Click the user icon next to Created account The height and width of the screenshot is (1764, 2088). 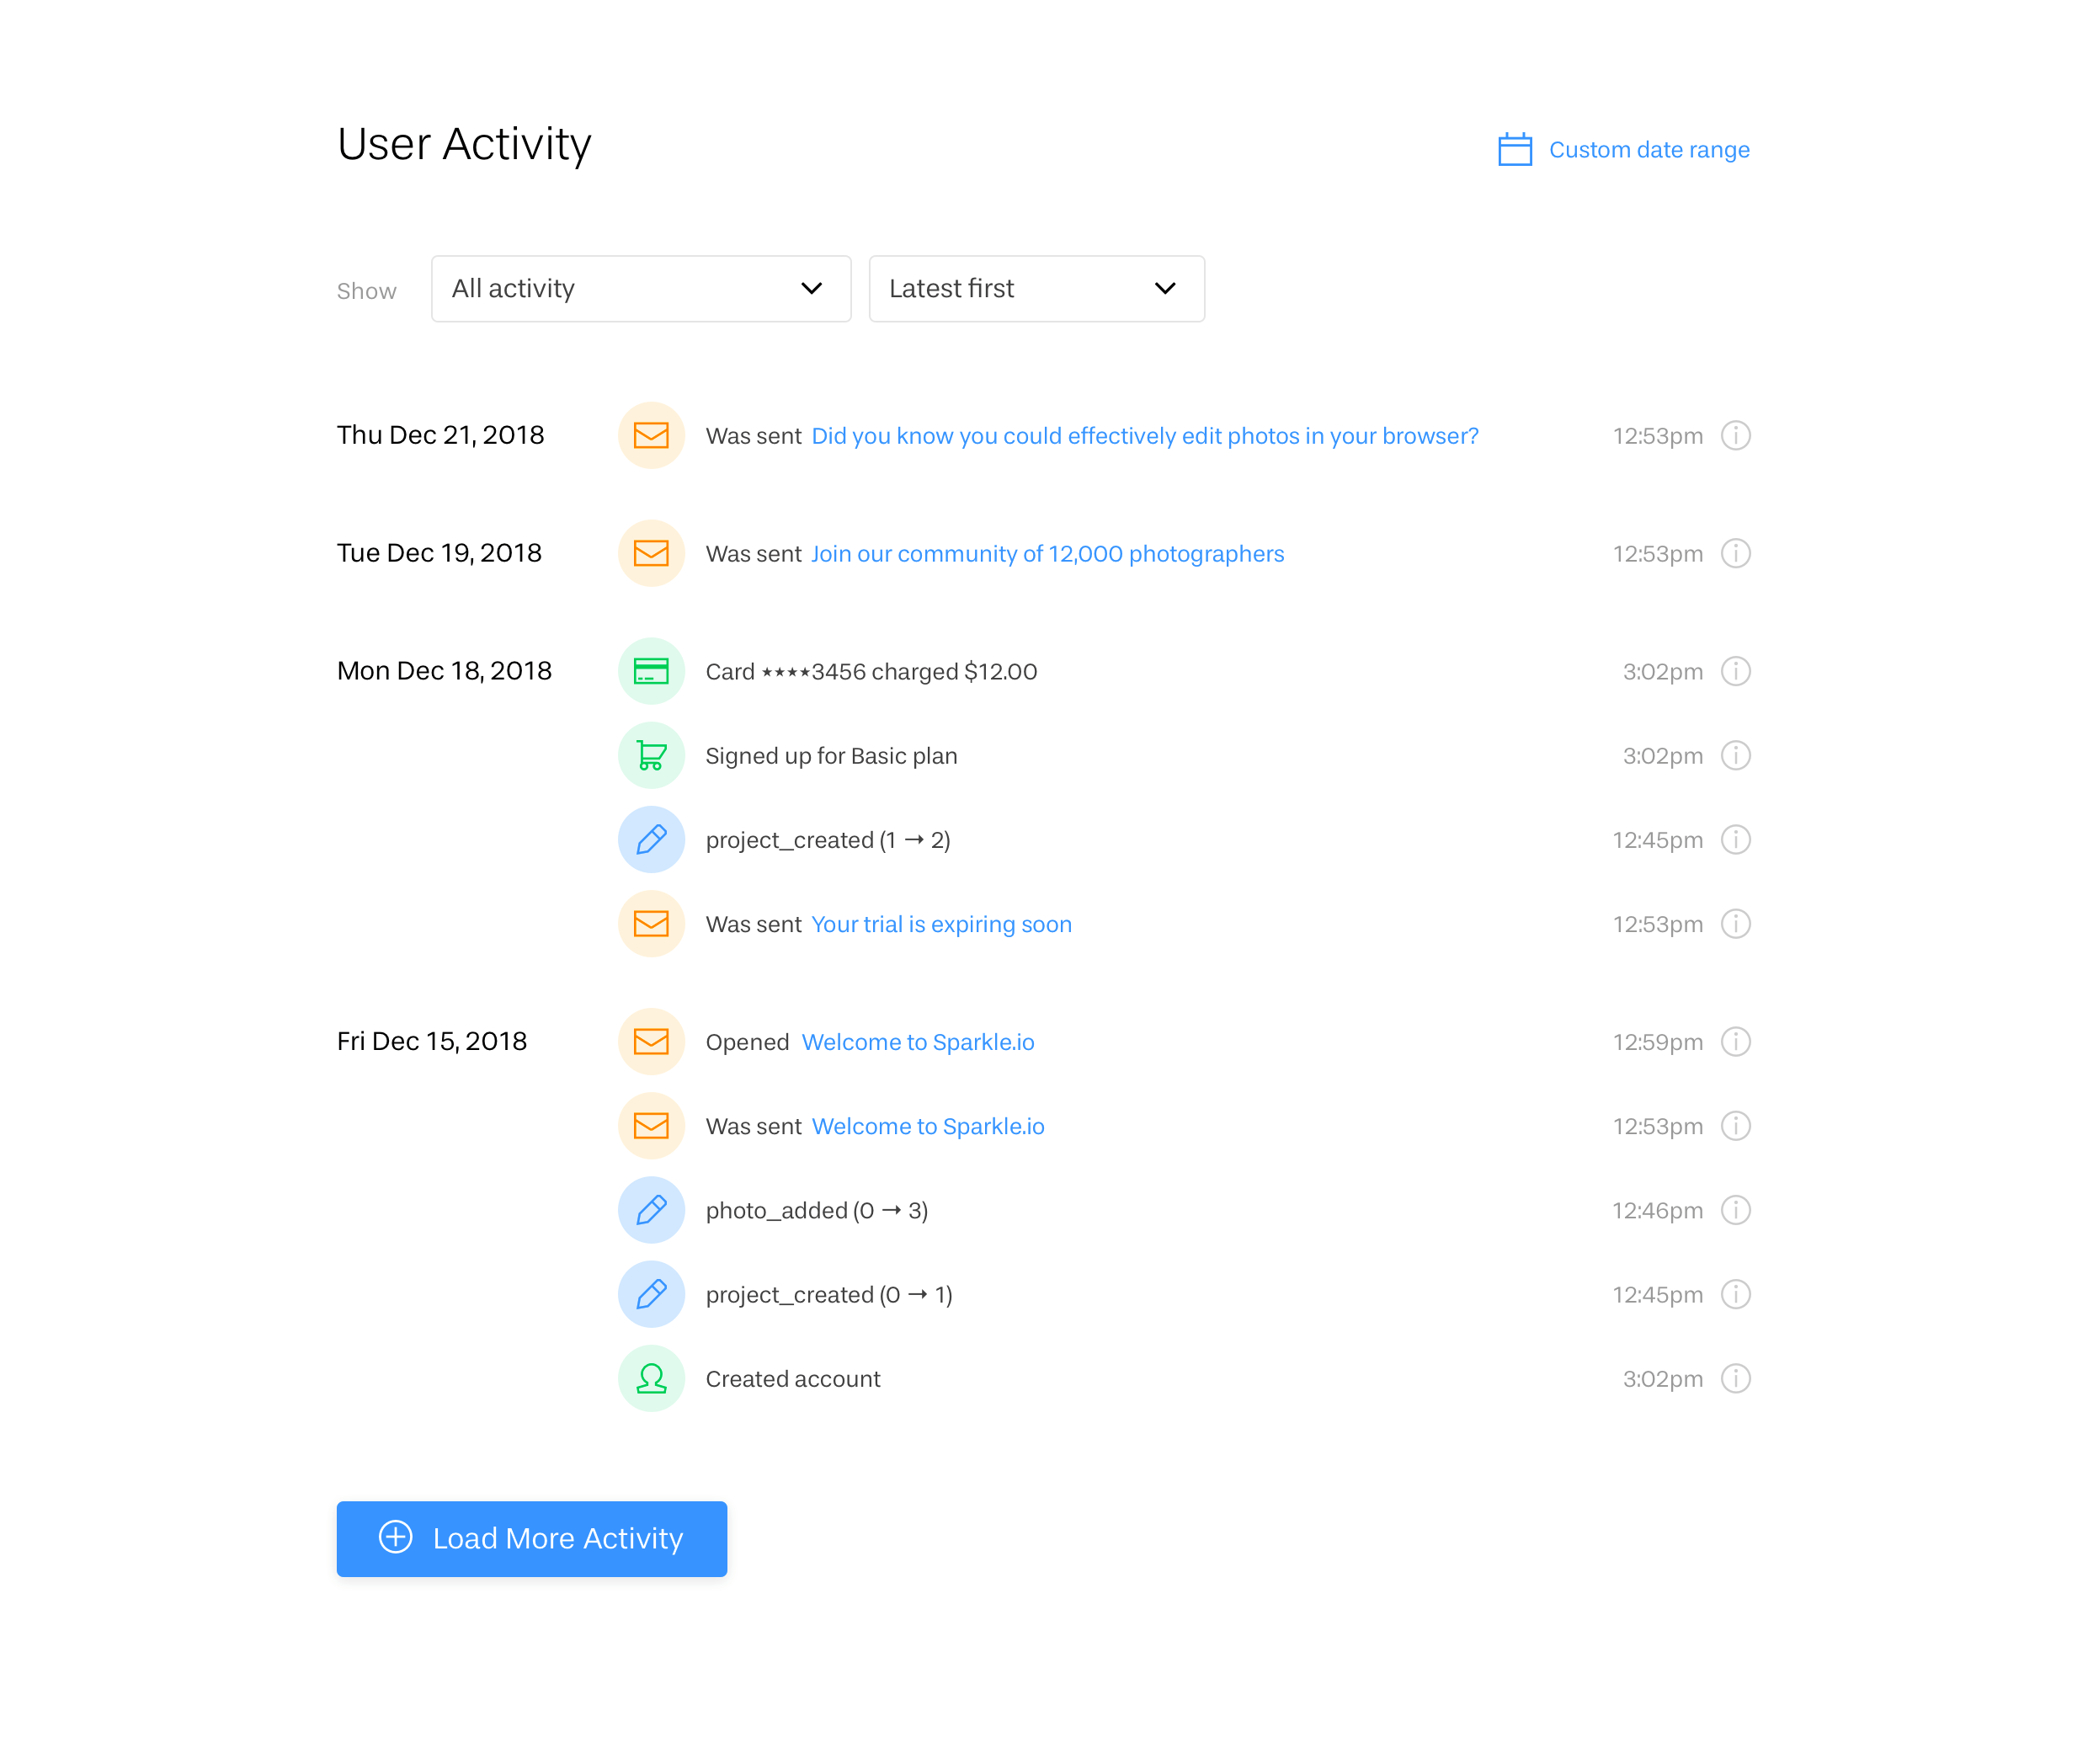tap(651, 1379)
